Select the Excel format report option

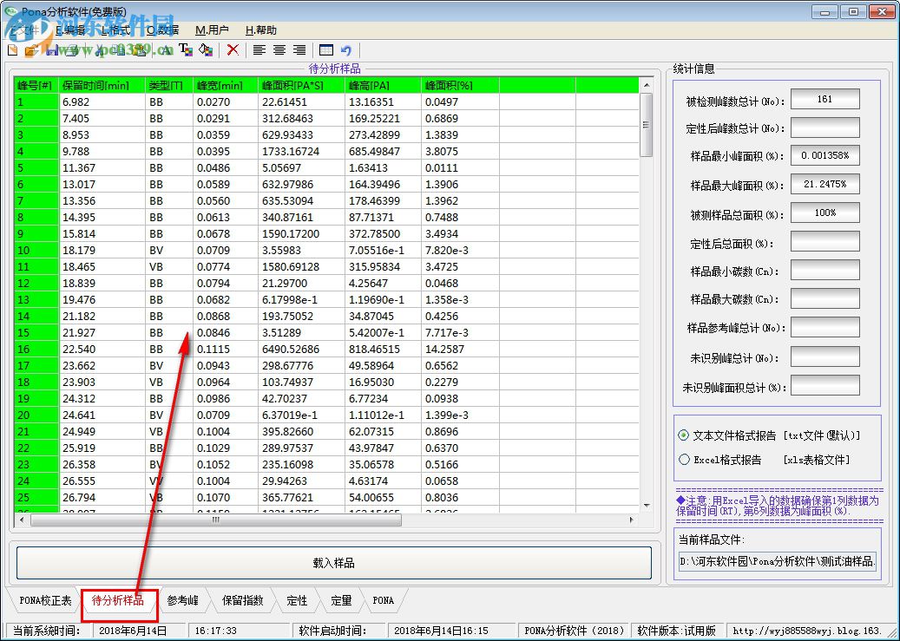[x=684, y=460]
